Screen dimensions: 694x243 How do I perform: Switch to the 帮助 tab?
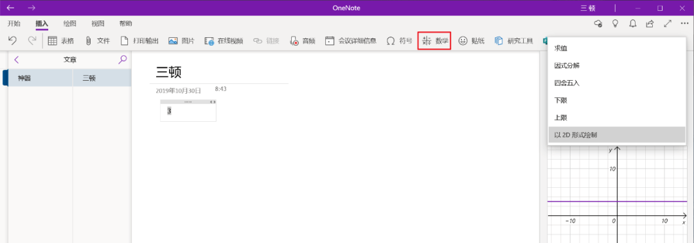pos(125,24)
